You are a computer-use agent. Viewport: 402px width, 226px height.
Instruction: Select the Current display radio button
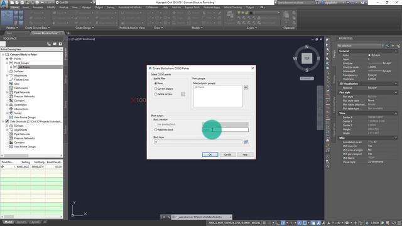tap(155, 89)
